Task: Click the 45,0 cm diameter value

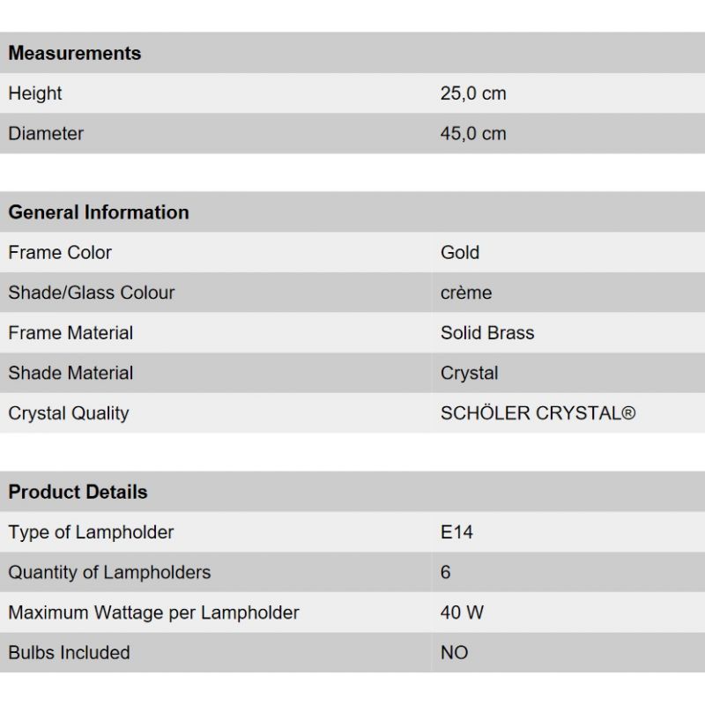Action: (x=473, y=134)
